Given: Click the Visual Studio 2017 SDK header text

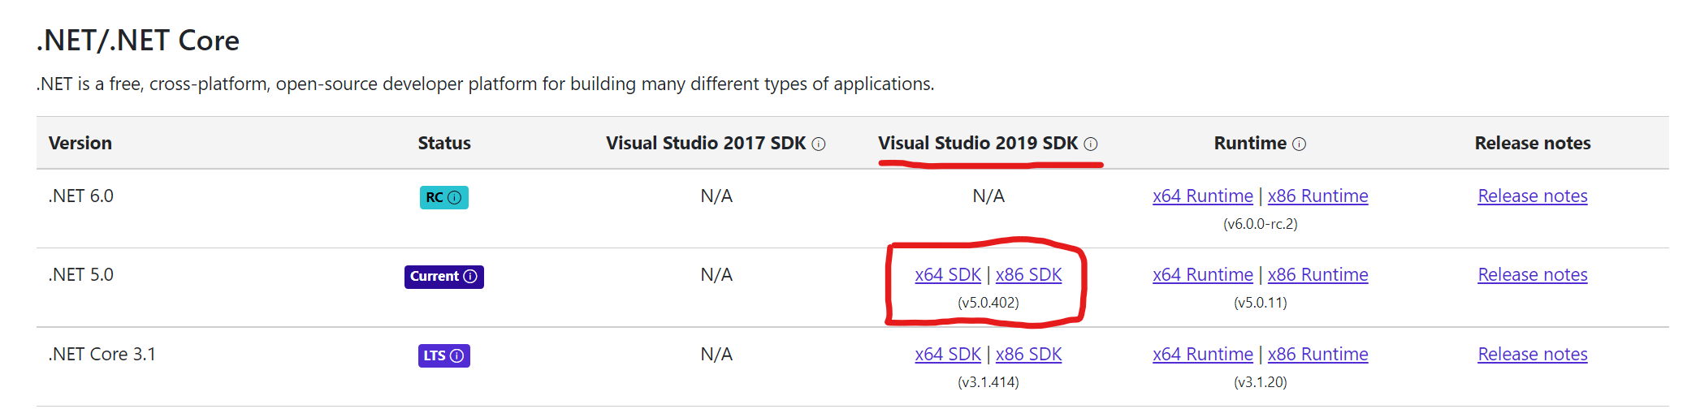Looking at the screenshot, I should click(x=706, y=143).
